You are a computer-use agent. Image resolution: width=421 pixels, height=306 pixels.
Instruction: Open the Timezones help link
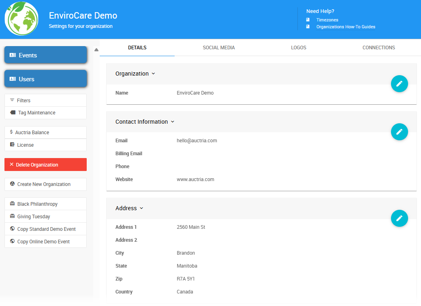point(327,20)
